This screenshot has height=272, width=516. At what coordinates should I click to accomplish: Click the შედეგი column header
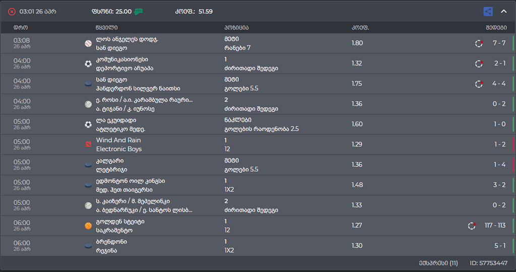496,27
